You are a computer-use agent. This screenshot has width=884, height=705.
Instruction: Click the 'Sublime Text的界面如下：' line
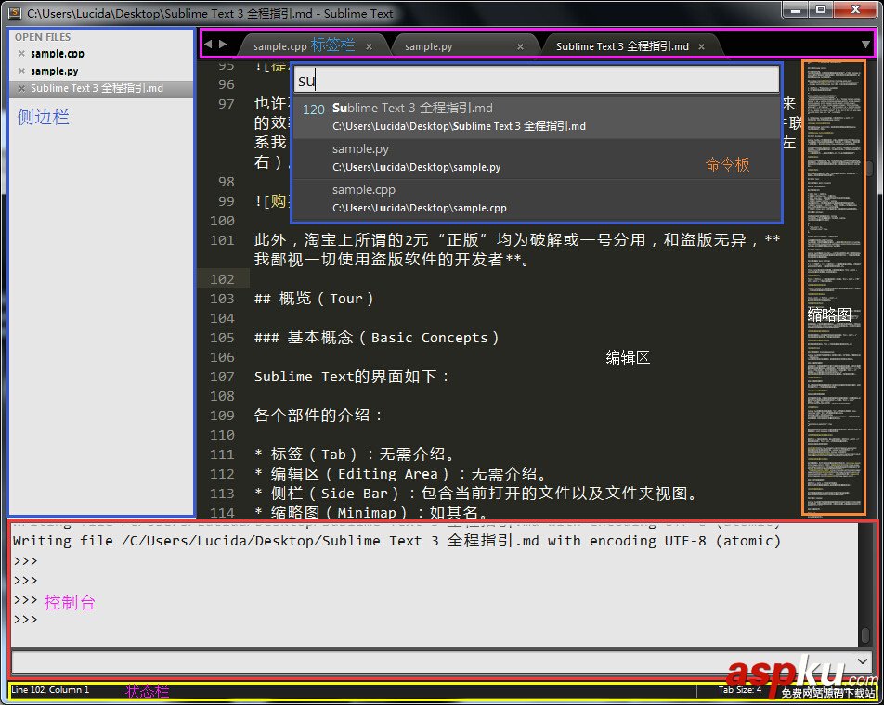click(352, 377)
